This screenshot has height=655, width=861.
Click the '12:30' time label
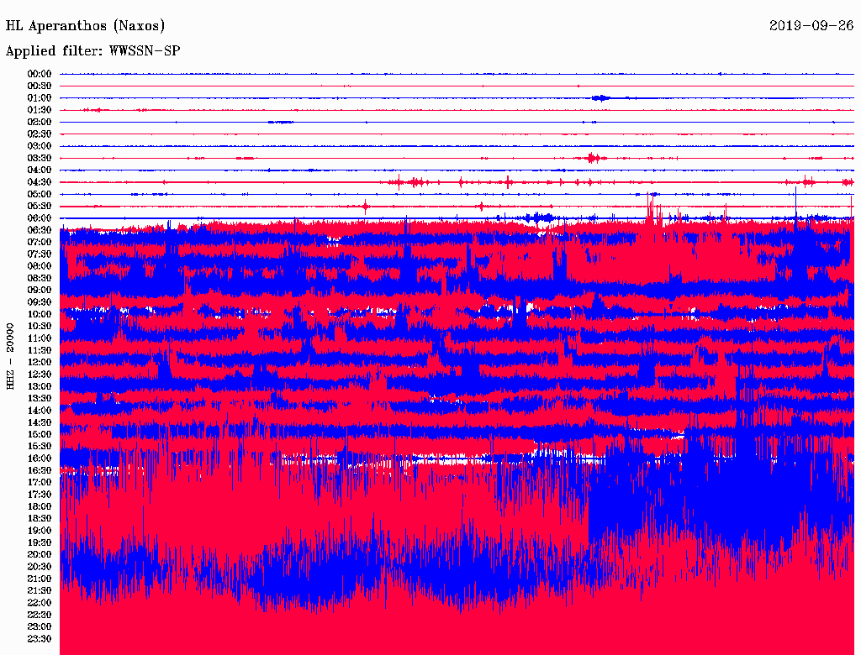click(40, 375)
